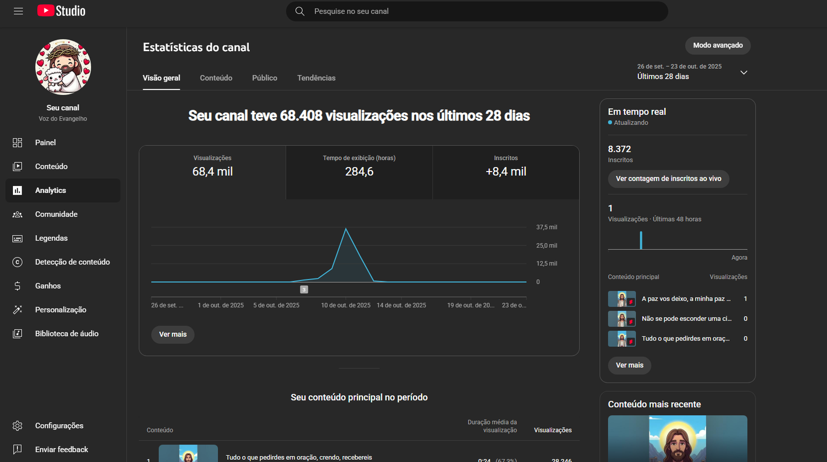Open Detecção de conteúdo copyright icon

click(18, 262)
